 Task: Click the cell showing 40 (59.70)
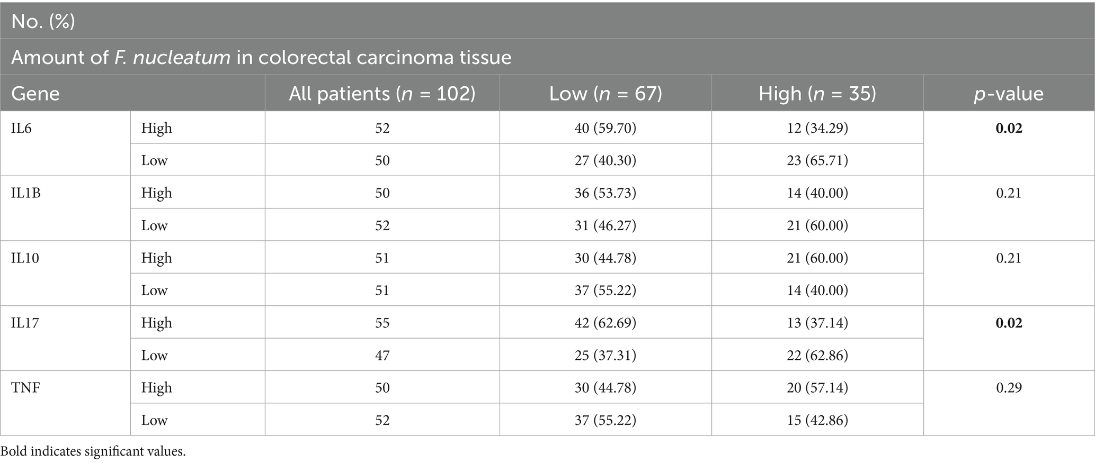click(606, 128)
